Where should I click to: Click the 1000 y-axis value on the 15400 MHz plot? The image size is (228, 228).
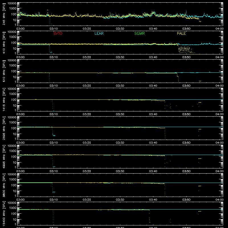[x=13, y=208]
